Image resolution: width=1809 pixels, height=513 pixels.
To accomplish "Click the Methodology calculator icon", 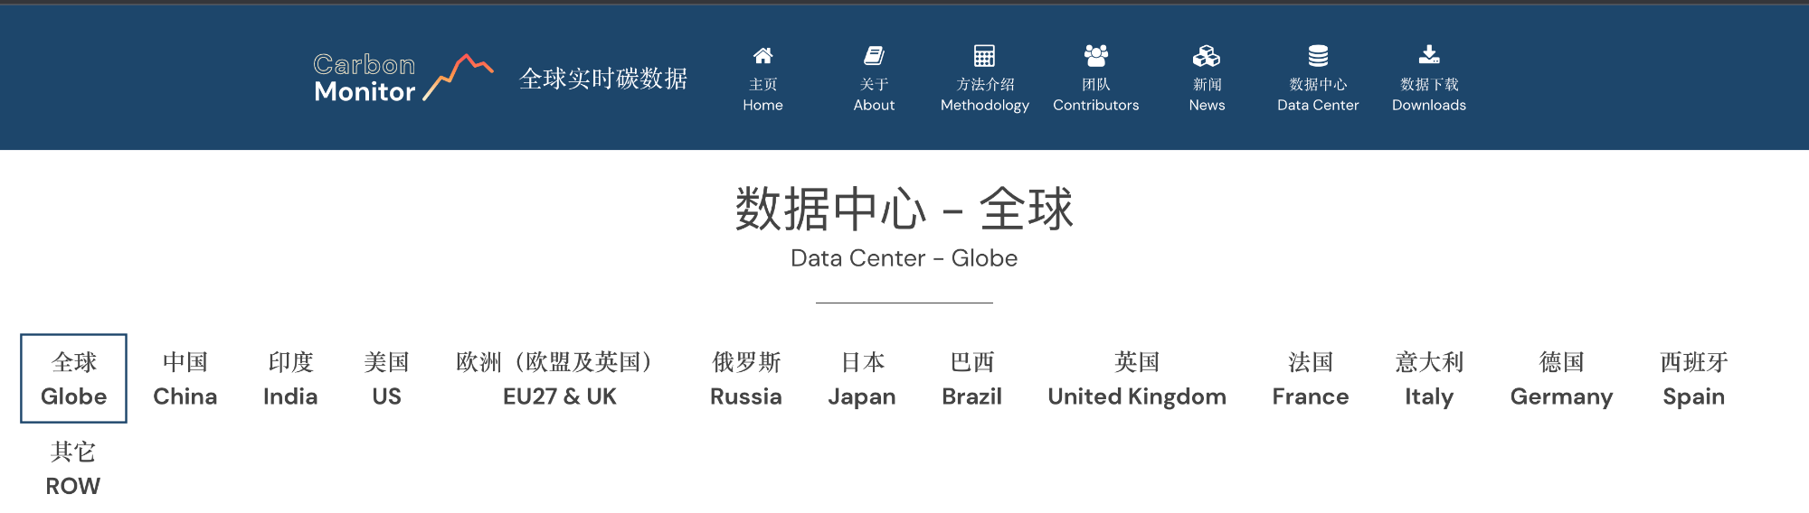I will pyautogui.click(x=984, y=56).
